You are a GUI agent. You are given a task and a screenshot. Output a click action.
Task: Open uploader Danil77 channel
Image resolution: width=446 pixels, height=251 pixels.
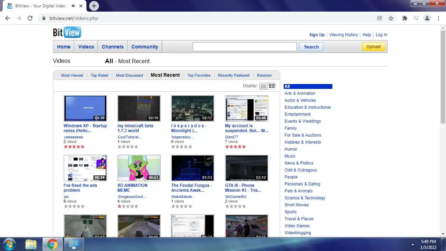pos(232,137)
